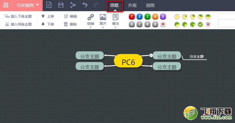The height and width of the screenshot is (123, 235).
Task: Set priority 1 red badge
Action: (x=132, y=17)
